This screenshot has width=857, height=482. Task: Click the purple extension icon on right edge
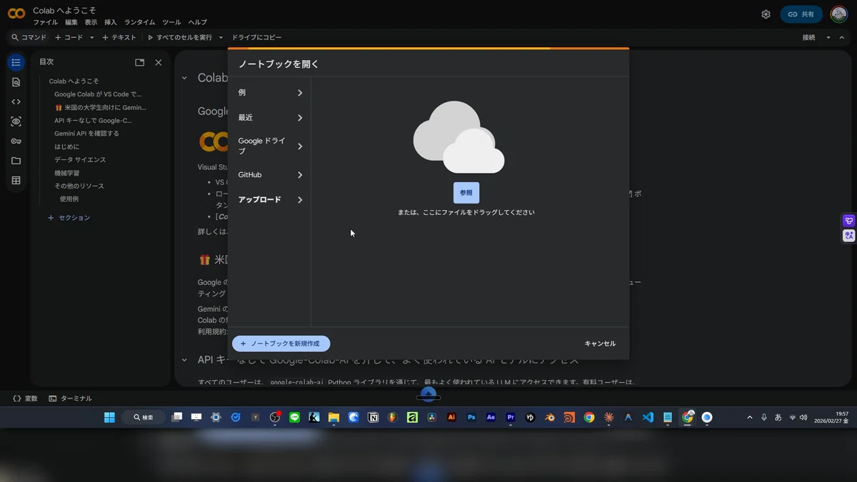pos(849,221)
